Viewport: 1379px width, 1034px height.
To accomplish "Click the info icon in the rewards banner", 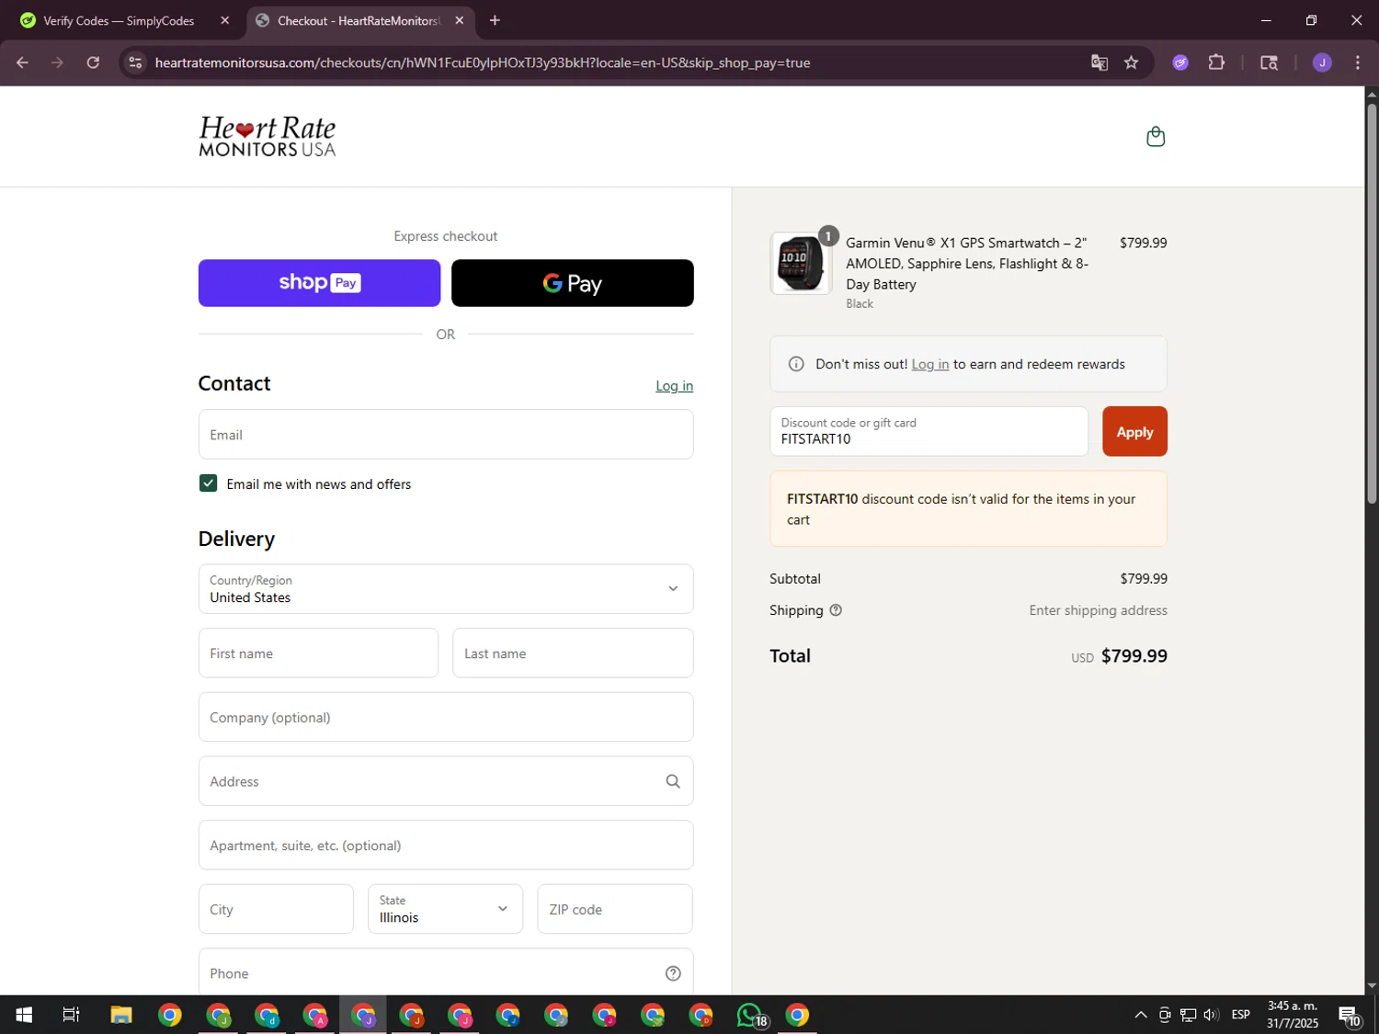I will (796, 364).
